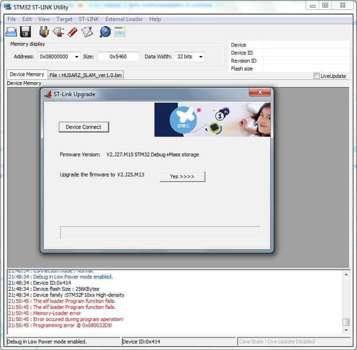This screenshot has width=357, height=350.
Task: Maximize the STM32 ST-LINK Utility window
Action: [325, 5]
